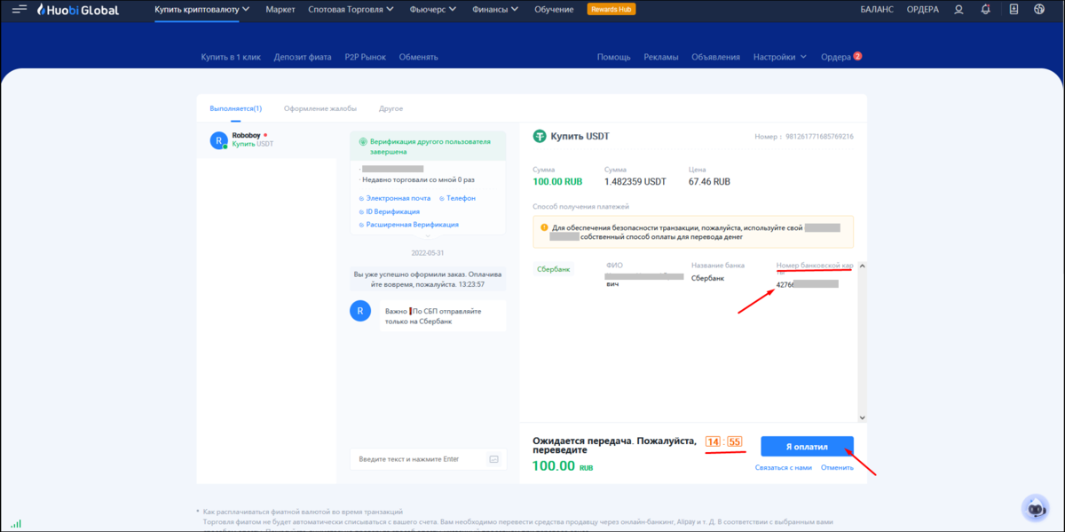The image size is (1065, 532).
Task: Click the signal bars icon at bottom left
Action: click(17, 524)
